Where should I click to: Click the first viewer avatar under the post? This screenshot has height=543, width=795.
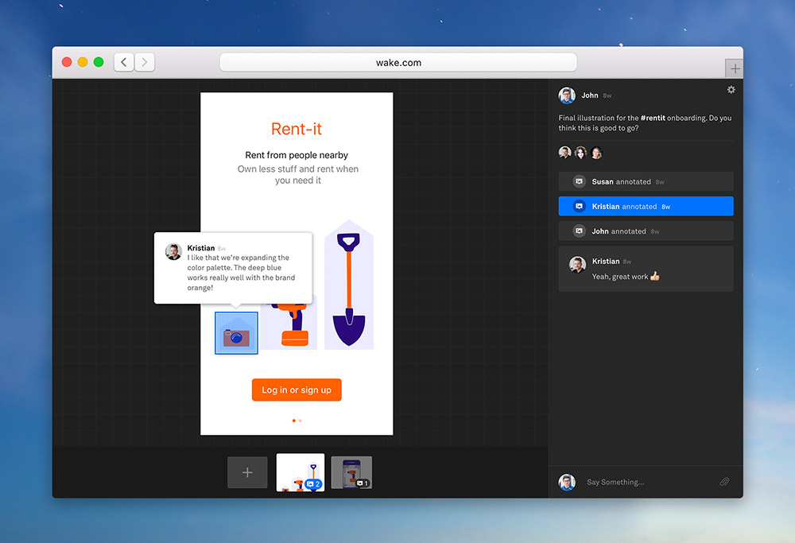564,152
